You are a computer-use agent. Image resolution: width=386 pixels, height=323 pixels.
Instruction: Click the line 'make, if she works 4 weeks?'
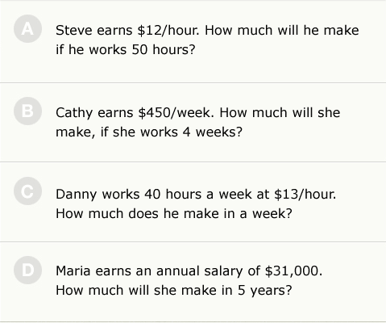[149, 132]
